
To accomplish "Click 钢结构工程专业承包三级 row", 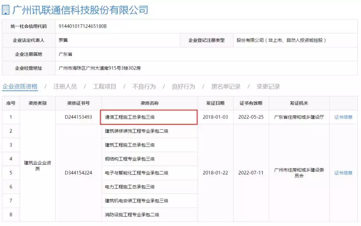I will tap(150, 159).
